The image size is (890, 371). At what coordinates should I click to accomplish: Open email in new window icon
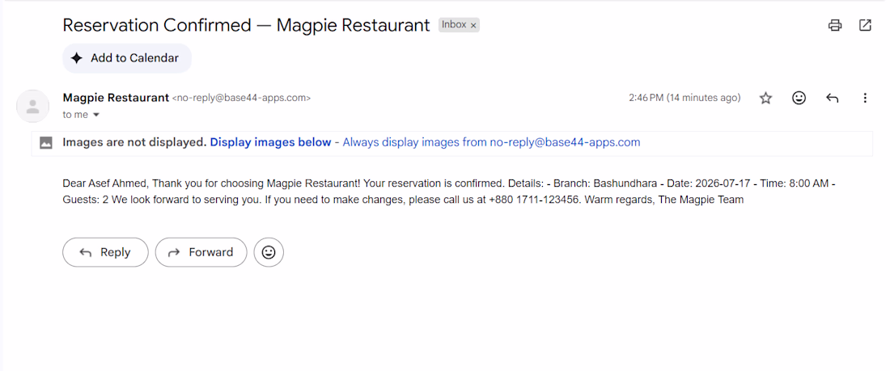point(864,25)
